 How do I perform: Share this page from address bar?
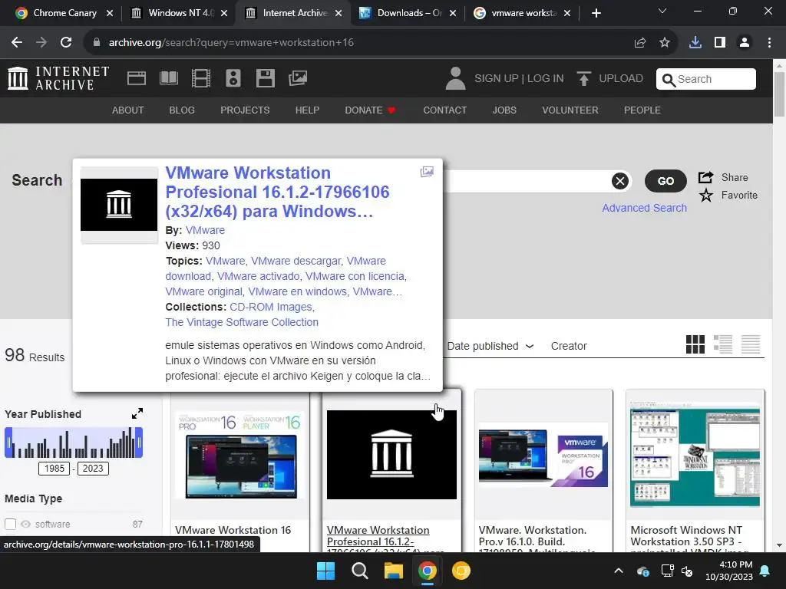(640, 43)
